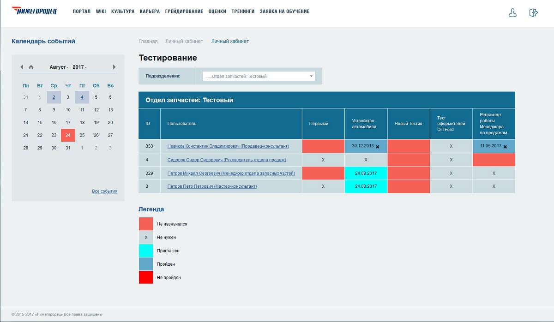Click the calendar home icon
Screen dimensions: 554x322
(31, 67)
